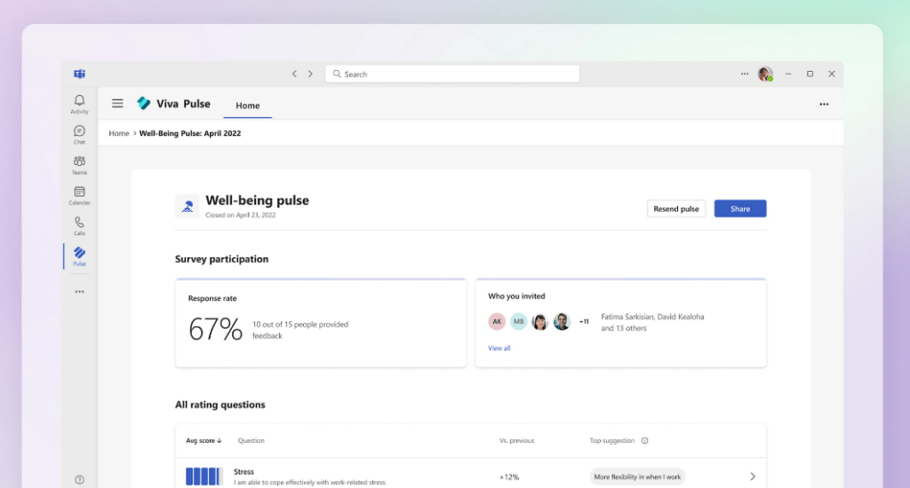Image resolution: width=910 pixels, height=488 pixels.
Task: Minimize the Teams window
Action: pyautogui.click(x=788, y=74)
